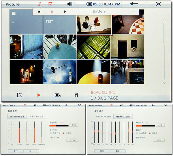Tap the speaker volume icon in Picture header
173x156 pixels.
pyautogui.click(x=70, y=4)
